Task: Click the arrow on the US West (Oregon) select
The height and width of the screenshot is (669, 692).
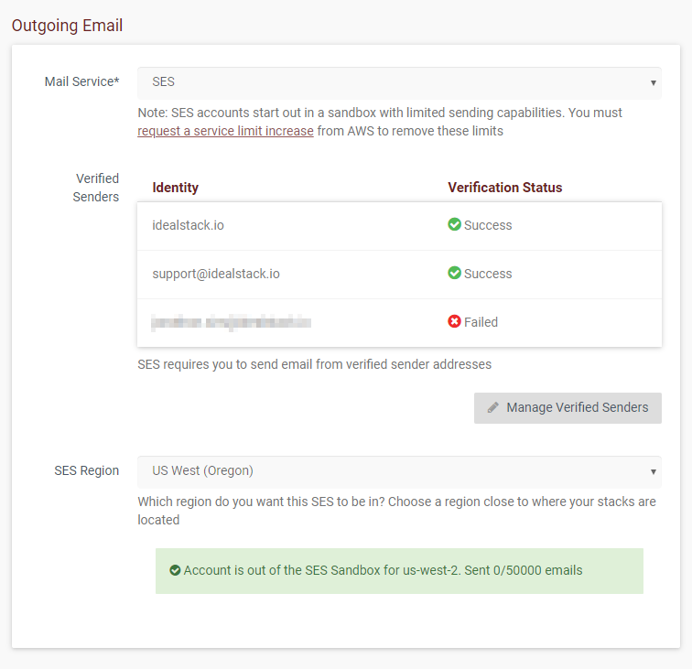Action: point(653,471)
